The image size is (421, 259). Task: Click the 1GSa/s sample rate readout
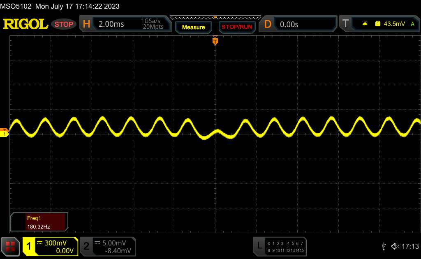pyautogui.click(x=150, y=21)
